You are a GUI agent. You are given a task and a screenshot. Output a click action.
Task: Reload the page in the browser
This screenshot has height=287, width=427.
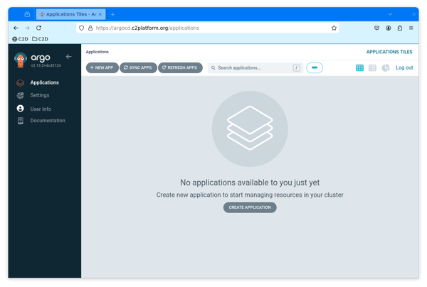[x=38, y=28]
